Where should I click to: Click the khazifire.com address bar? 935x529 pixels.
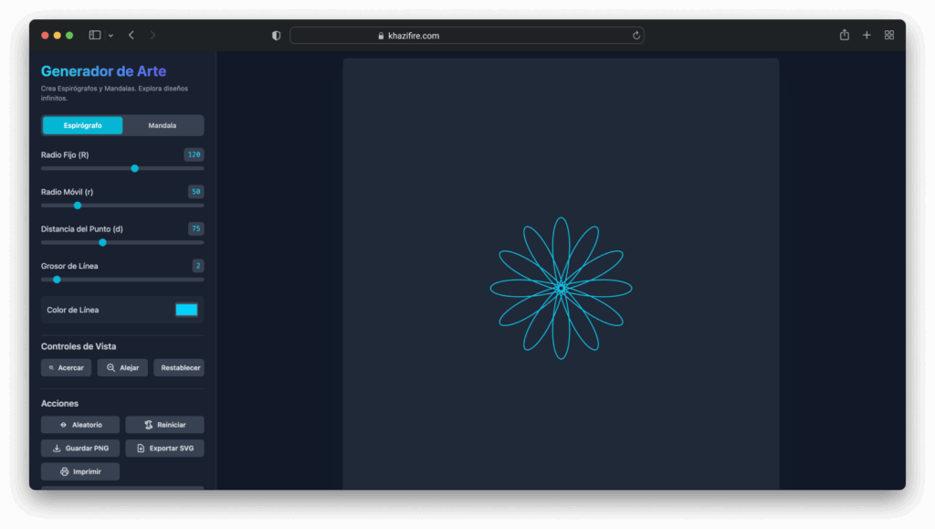pos(466,36)
